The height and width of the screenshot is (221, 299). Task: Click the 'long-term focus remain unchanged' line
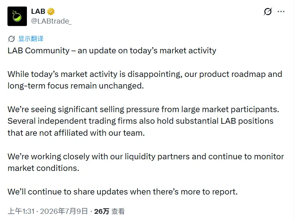pyautogui.click(x=76, y=86)
